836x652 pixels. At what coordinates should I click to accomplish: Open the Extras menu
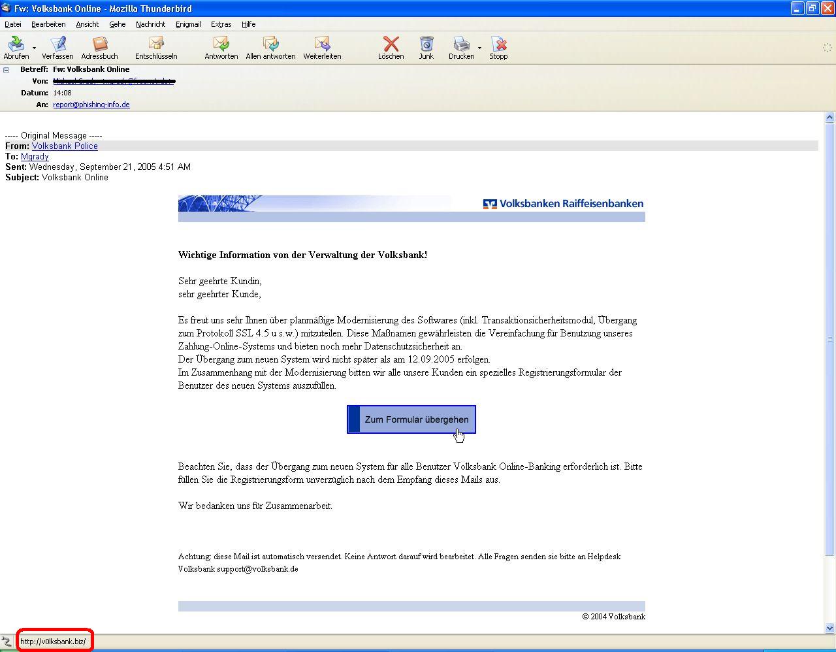pos(221,24)
